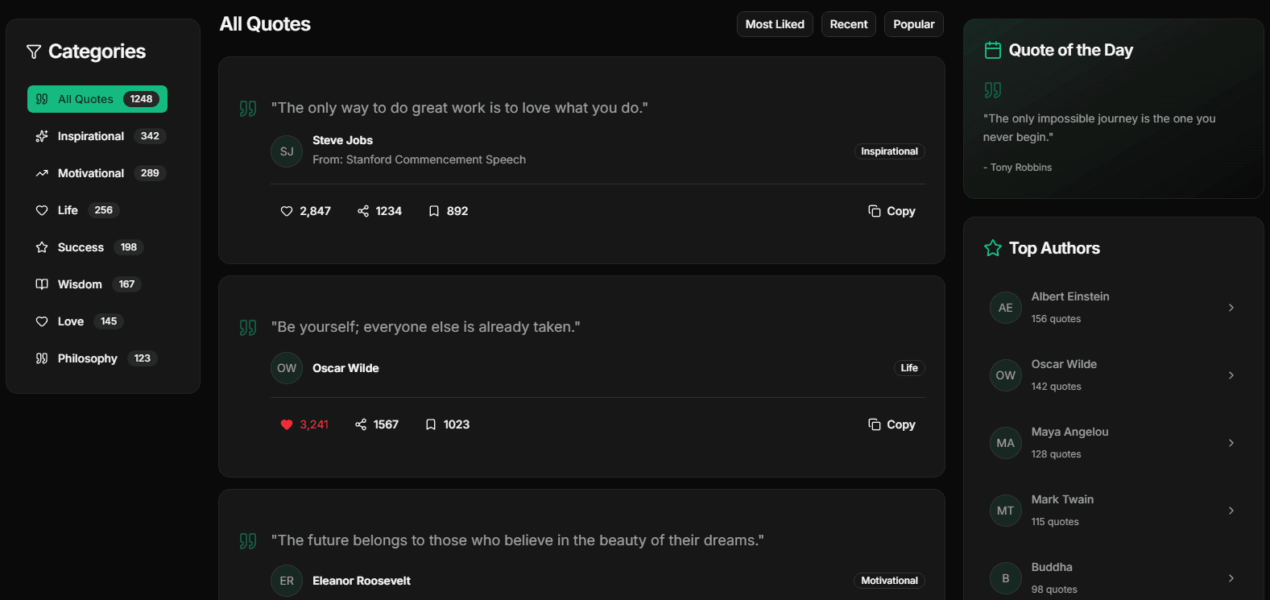This screenshot has width=1270, height=600.
Task: Bookmark the Steve Jobs quote
Action: click(434, 211)
